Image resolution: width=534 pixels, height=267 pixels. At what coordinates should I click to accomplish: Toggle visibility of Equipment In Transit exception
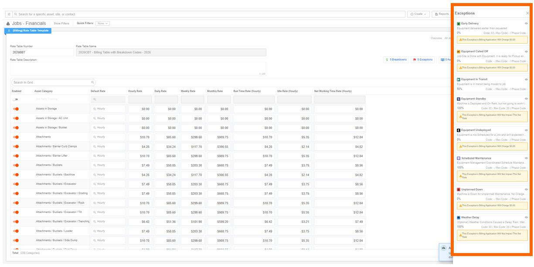pos(527,79)
